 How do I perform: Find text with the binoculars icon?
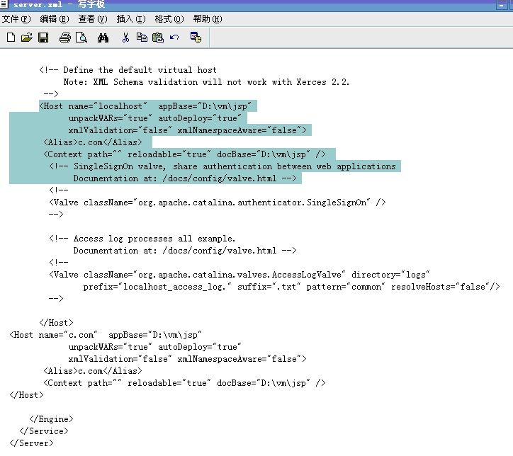tap(103, 38)
